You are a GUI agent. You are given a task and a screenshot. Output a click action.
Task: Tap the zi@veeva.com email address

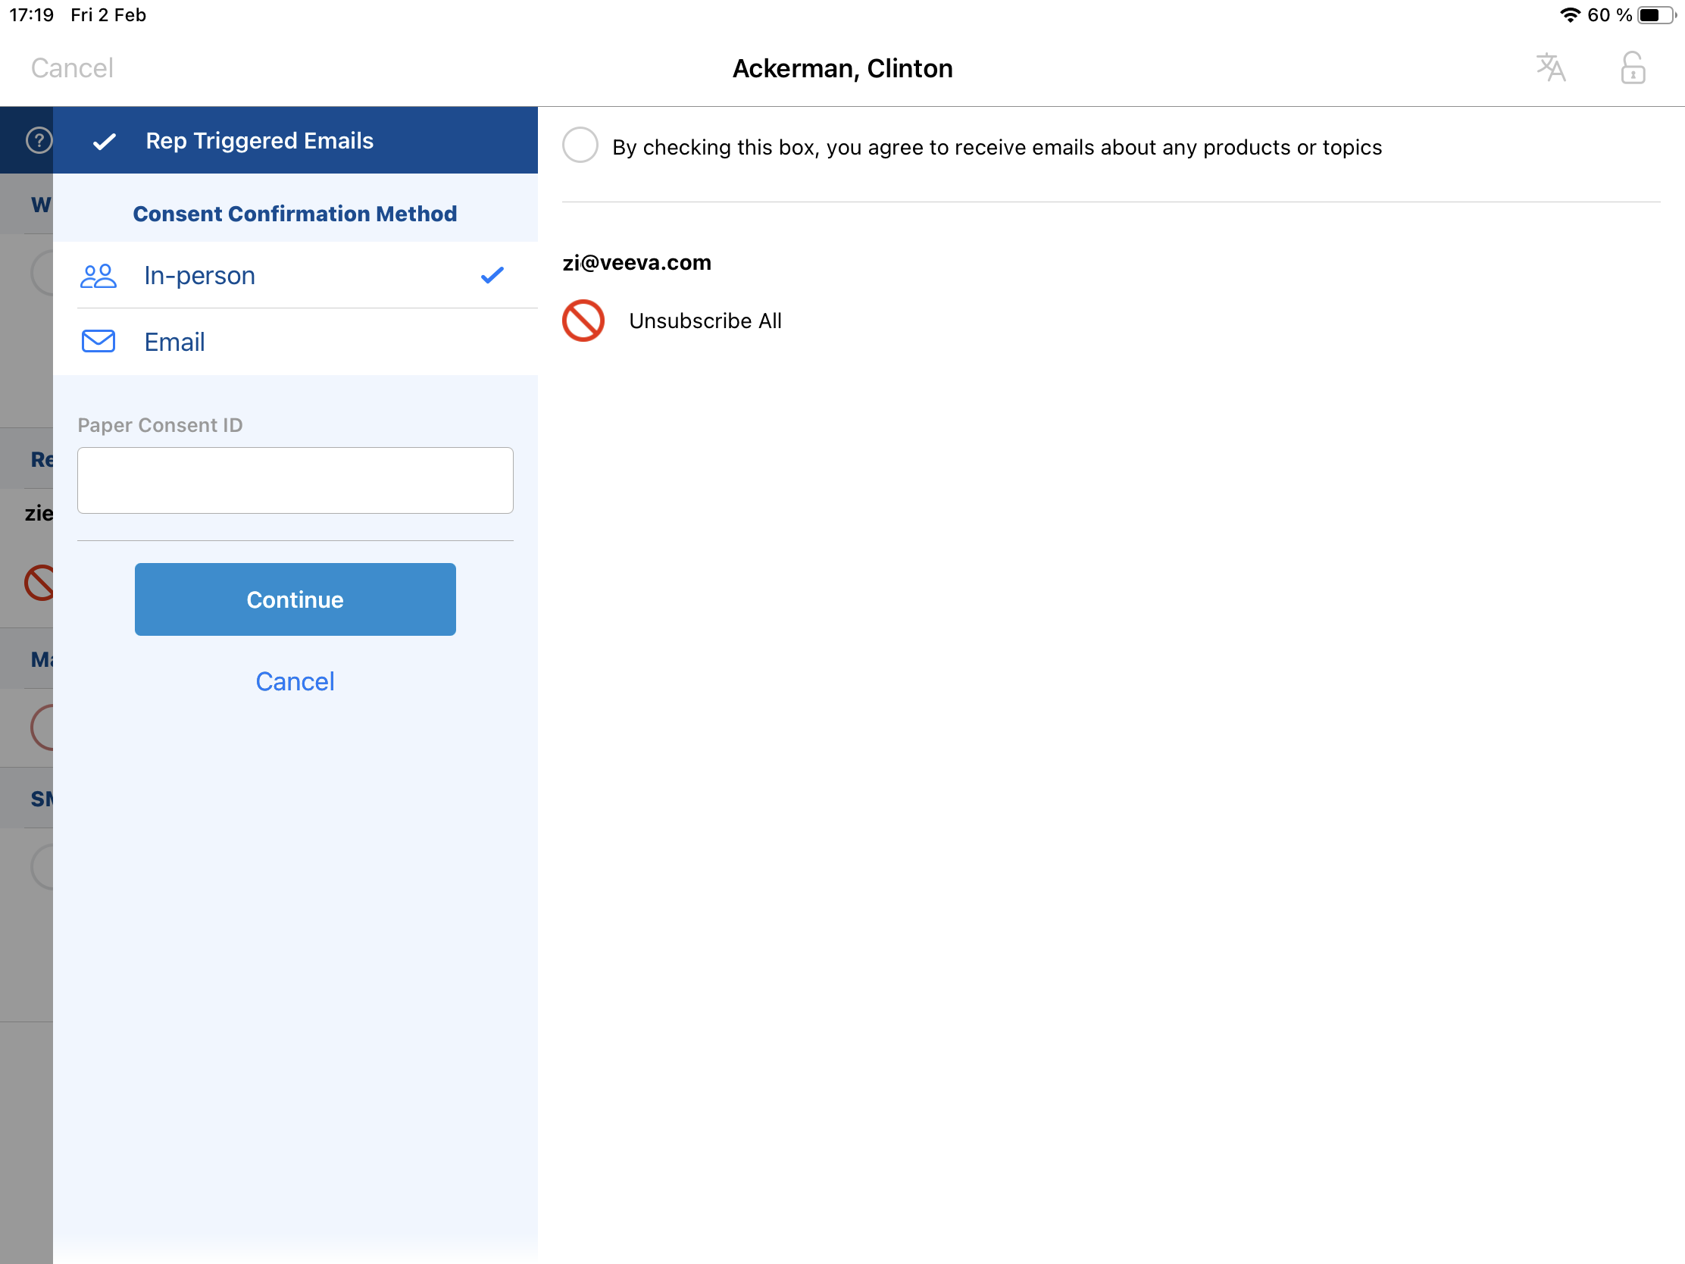click(636, 262)
